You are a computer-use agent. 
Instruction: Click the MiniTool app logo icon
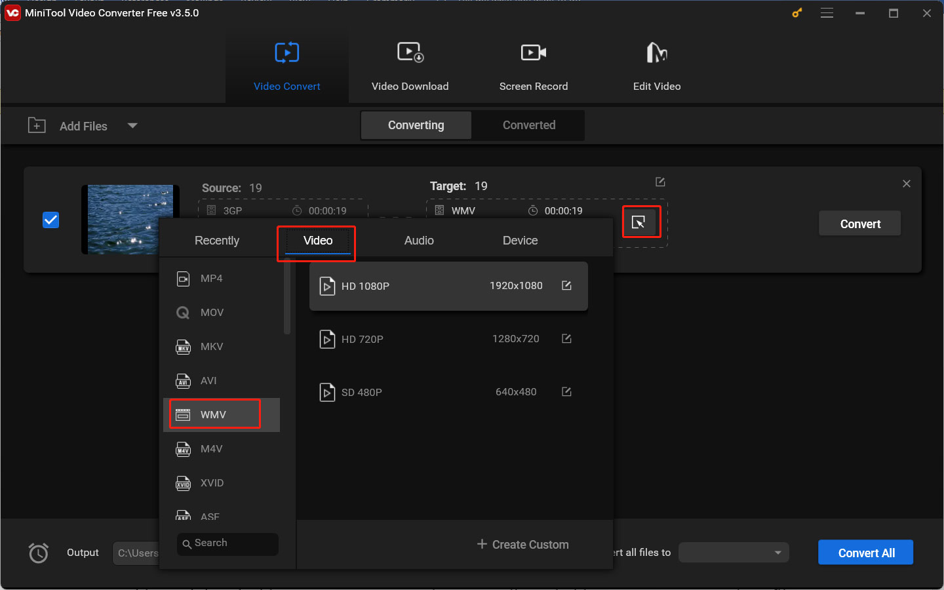click(12, 13)
